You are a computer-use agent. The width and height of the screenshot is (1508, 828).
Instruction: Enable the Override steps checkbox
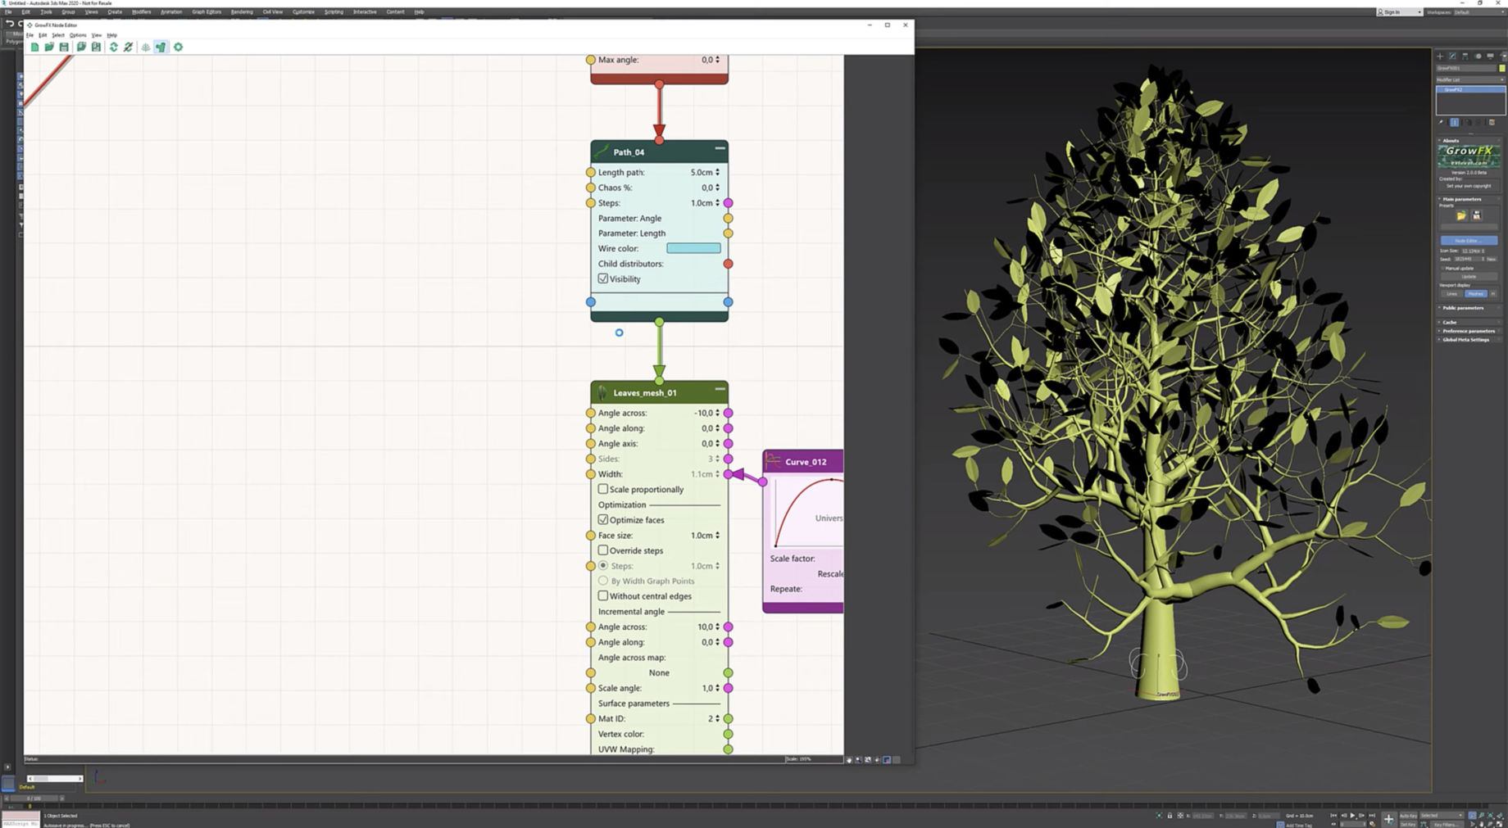(603, 550)
